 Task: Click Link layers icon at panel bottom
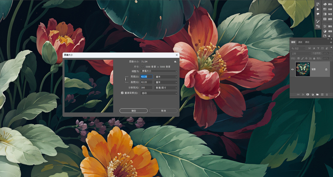[x=298, y=94]
